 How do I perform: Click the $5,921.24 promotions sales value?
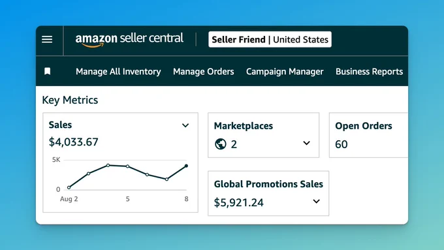[x=239, y=202]
